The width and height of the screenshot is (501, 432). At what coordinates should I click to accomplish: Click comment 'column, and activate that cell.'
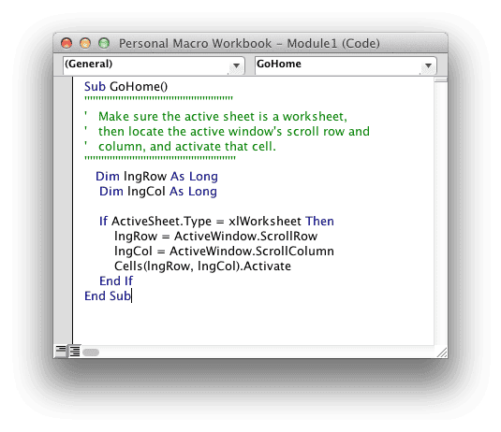187,147
